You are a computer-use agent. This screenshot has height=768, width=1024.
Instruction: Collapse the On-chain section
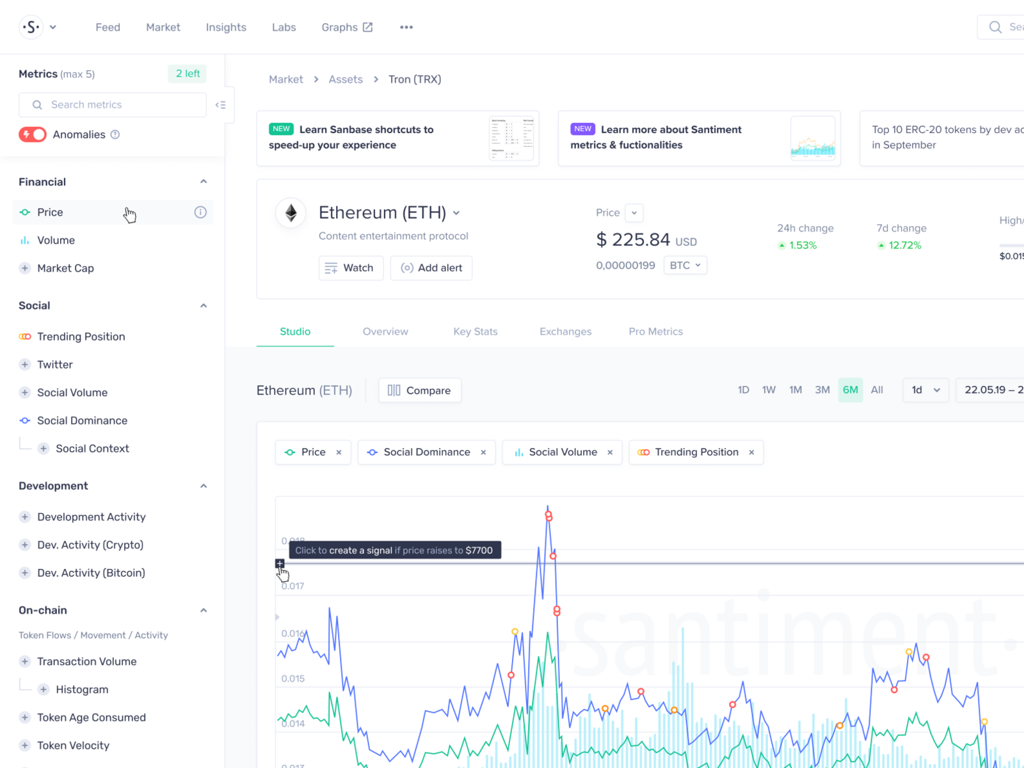pyautogui.click(x=204, y=611)
